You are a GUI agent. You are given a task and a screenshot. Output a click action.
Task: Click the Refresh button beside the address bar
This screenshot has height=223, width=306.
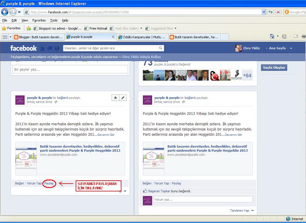270,12
